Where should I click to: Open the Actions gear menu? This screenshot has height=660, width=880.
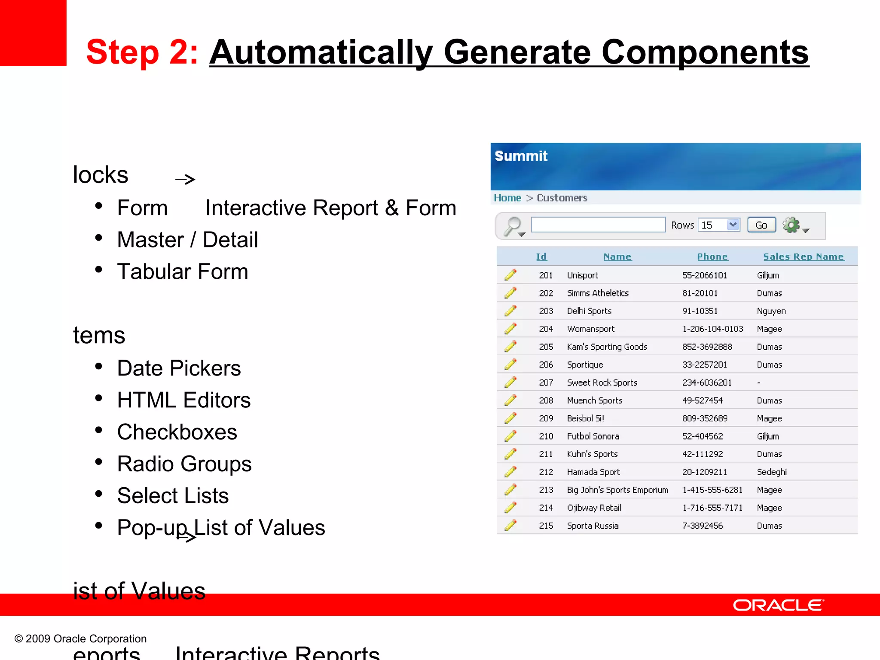[796, 225]
